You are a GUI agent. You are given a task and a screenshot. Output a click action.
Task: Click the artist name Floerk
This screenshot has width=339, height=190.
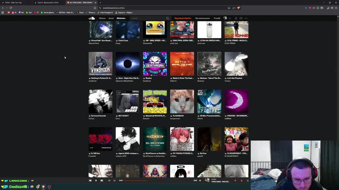click(200, 118)
